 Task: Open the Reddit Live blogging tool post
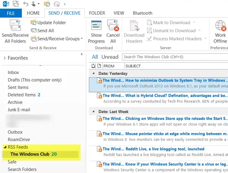[158, 153]
